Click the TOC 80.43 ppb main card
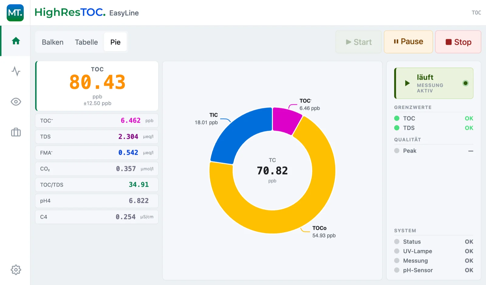The image size is (486, 285). pyautogui.click(x=97, y=86)
